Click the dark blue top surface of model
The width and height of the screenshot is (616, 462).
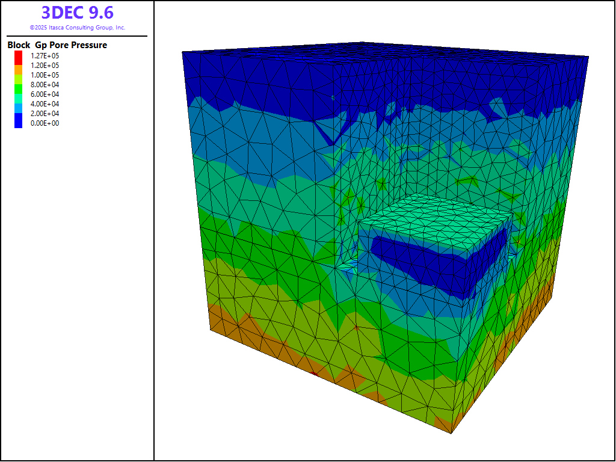coord(385,66)
